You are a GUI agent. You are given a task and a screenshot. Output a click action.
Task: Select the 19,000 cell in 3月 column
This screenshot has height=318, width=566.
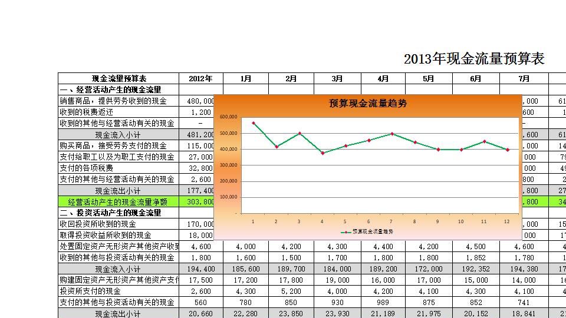pyautogui.click(x=337, y=280)
